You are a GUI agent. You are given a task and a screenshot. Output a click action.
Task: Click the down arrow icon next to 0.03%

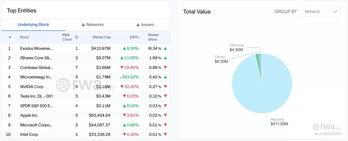tap(165, 106)
